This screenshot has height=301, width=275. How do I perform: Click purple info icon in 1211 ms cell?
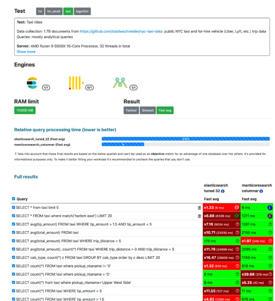point(270,216)
